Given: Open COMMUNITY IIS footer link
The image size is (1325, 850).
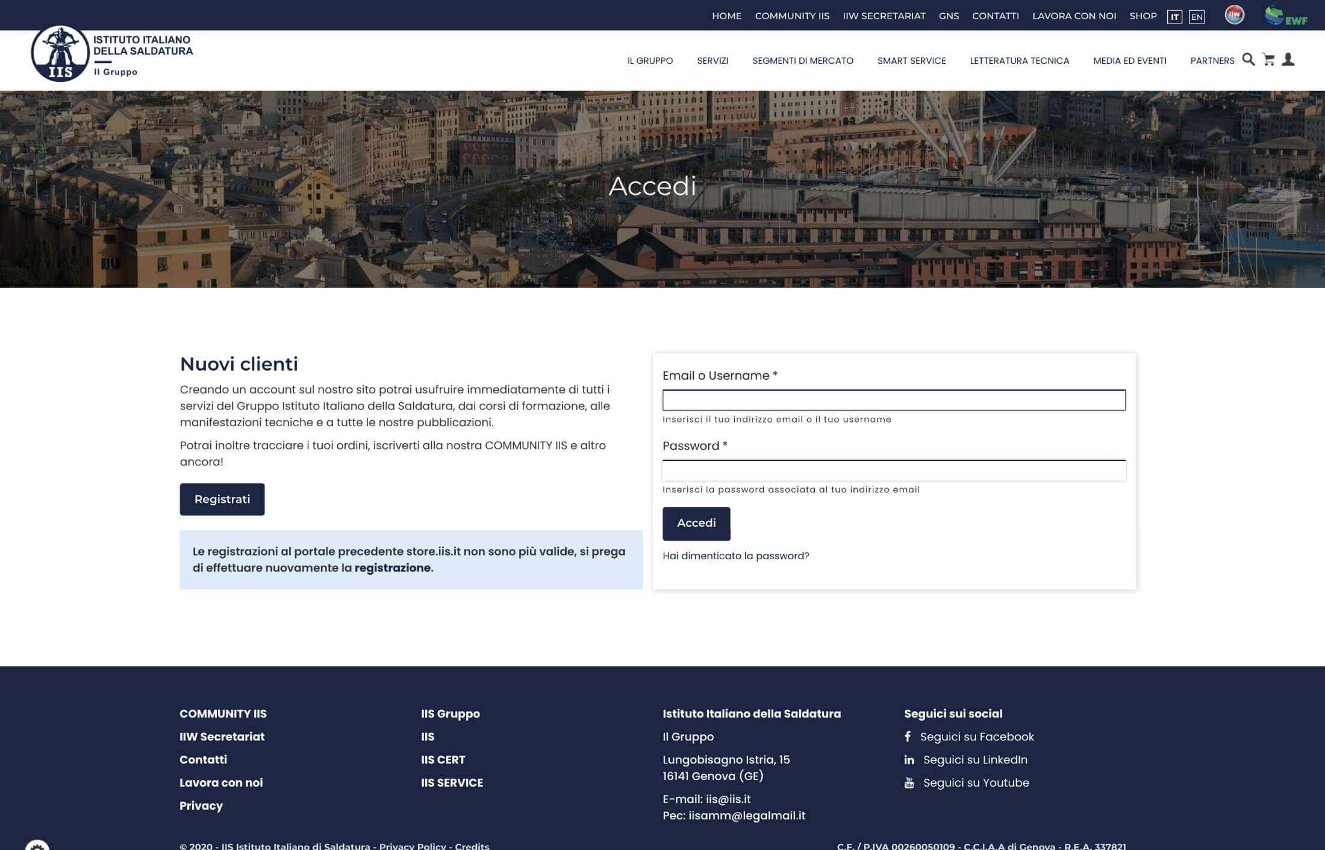Looking at the screenshot, I should (x=223, y=713).
